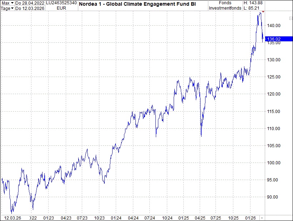Click the 130.00 price axis label
Image resolution: width=293 pixels, height=221 pixels.
click(x=274, y=60)
